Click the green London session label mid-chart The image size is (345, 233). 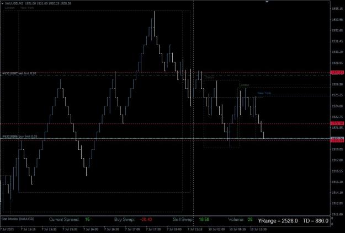coord(244,85)
